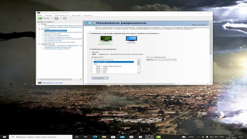The width and height of the screenshot is (247, 139).
Task: Select 1920 x 1080 (собственное) resolution
Action: [x=108, y=66]
